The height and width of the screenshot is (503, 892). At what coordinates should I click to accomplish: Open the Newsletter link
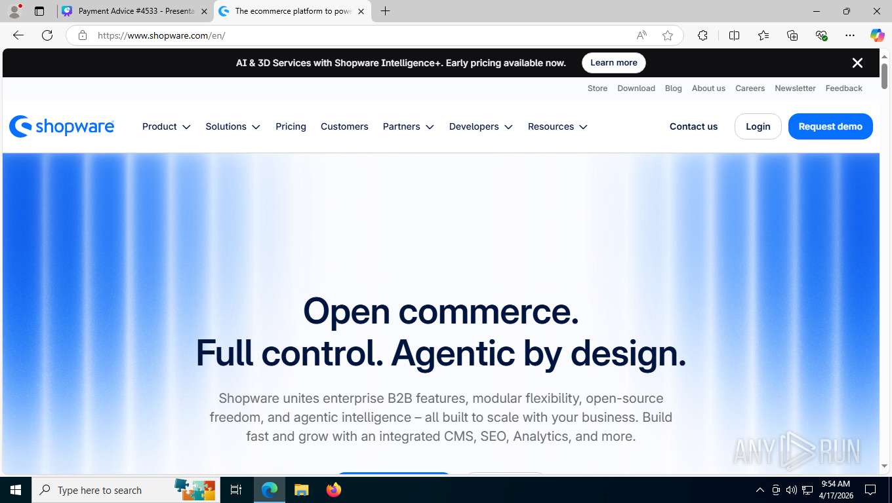795,88
